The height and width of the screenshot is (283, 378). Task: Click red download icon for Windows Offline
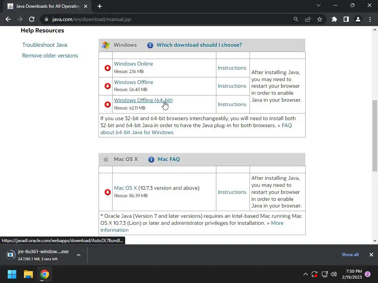(107, 86)
